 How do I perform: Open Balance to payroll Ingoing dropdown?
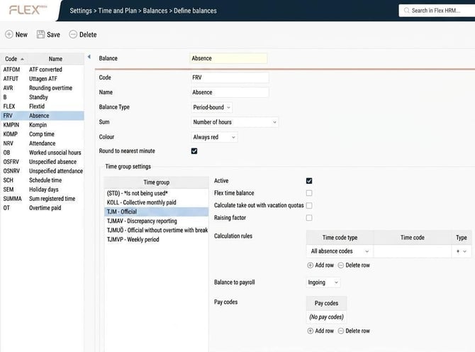323,282
